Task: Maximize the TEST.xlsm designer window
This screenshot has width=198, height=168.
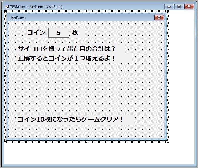Action: tap(179, 6)
